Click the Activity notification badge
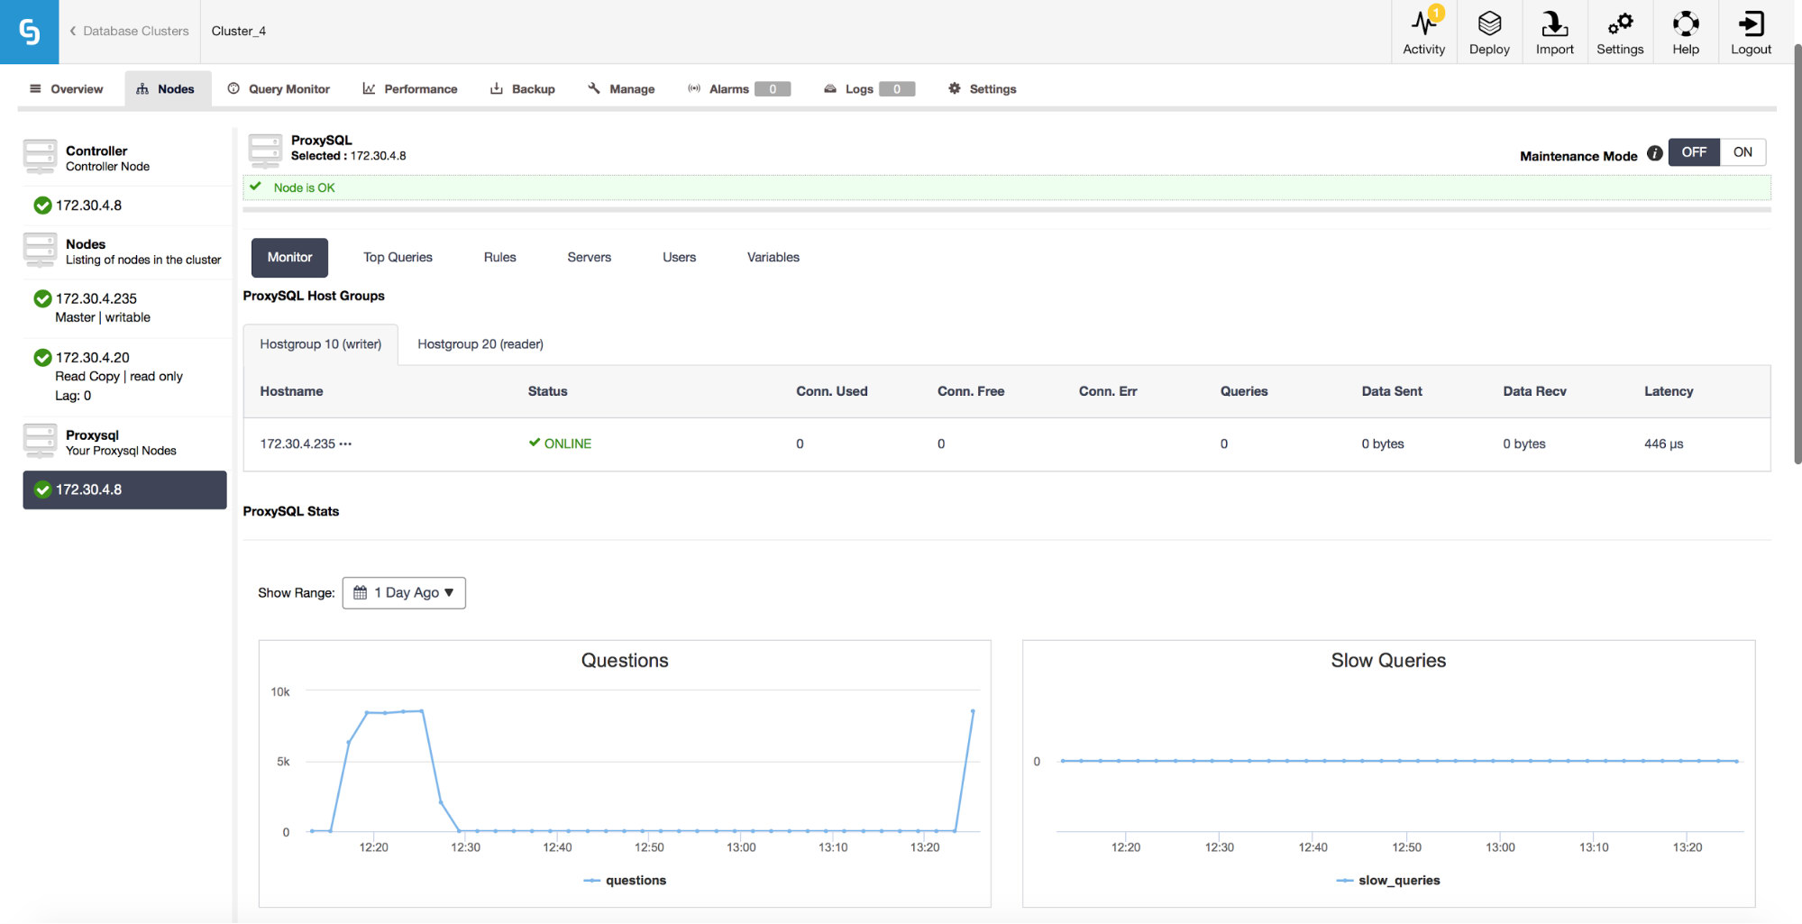 coord(1436,13)
